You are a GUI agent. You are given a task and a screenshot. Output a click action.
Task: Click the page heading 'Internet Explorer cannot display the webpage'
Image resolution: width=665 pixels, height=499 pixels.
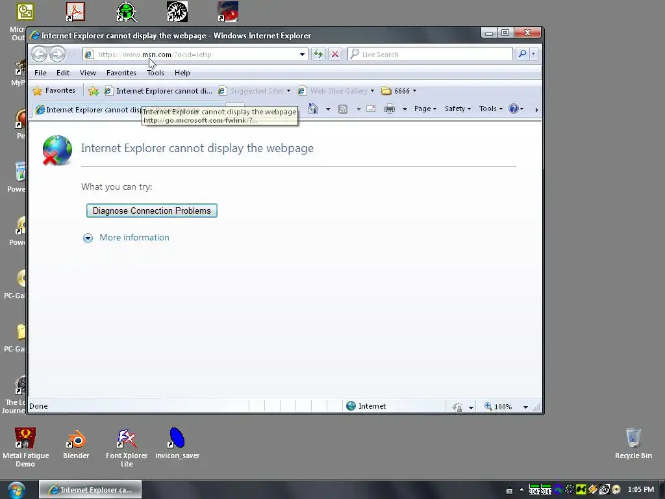(x=197, y=148)
